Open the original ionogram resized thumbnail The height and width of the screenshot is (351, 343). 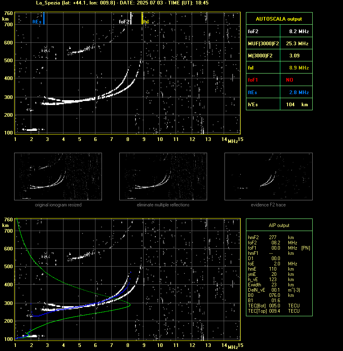pyautogui.click(x=58, y=177)
